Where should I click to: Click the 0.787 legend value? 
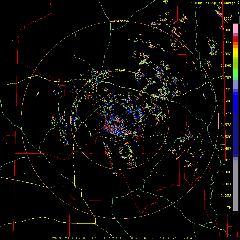[x=226, y=77]
